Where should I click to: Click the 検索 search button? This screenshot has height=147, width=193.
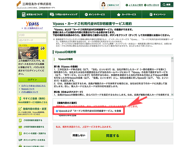167,5
